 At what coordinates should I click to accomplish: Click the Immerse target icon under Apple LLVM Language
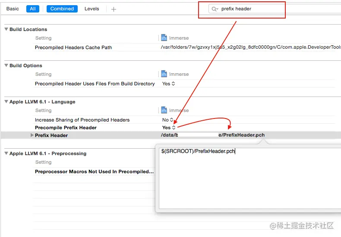(x=164, y=110)
